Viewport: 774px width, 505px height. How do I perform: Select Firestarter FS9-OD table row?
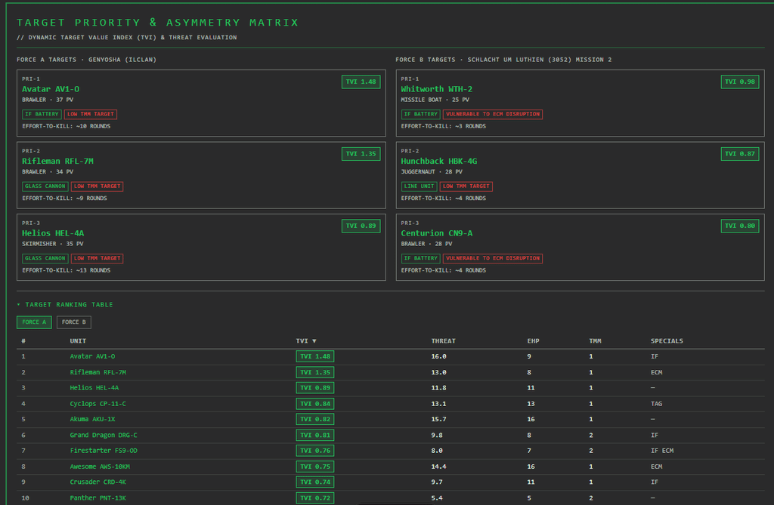click(391, 451)
